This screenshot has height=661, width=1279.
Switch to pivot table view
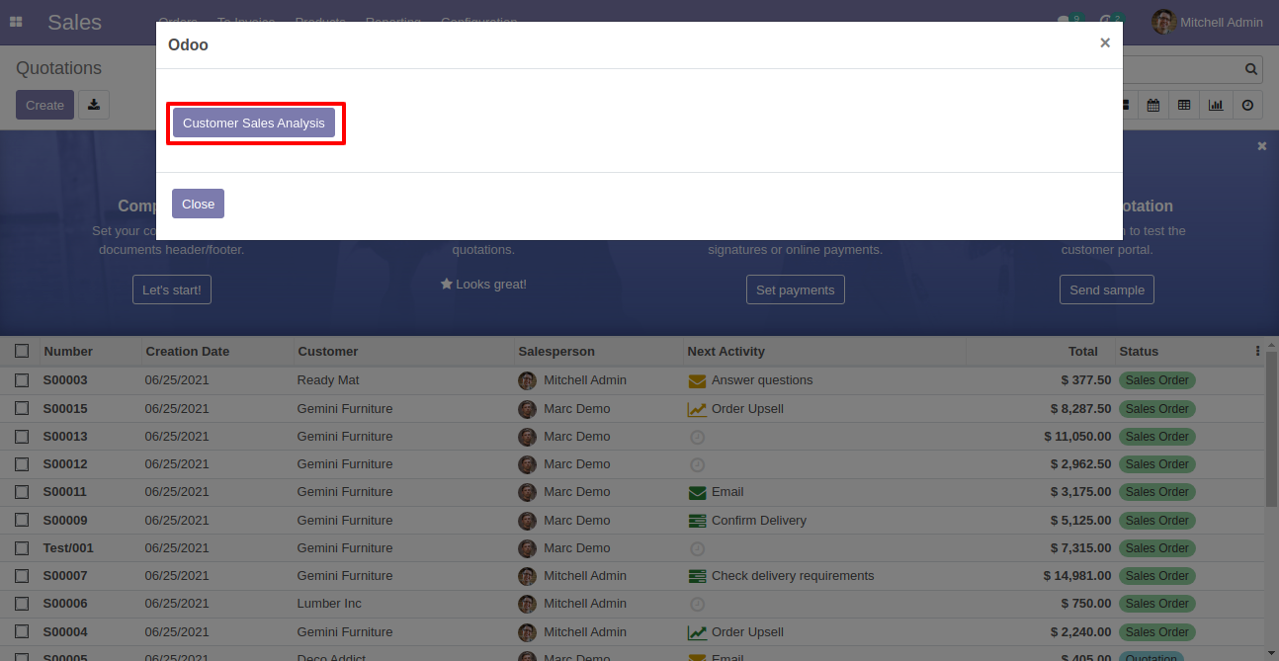coord(1184,105)
